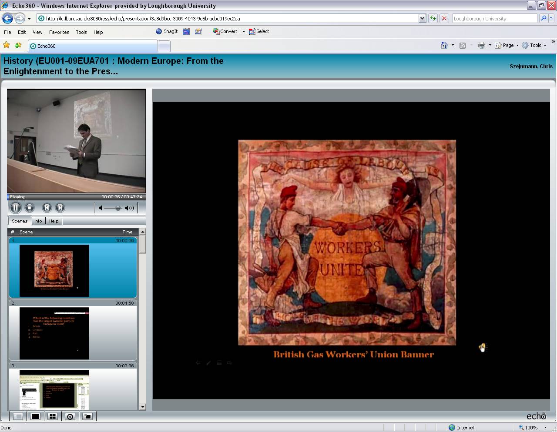Screen dimensions: 557x432
Task: Open the Favorites menu
Action: [x=59, y=32]
